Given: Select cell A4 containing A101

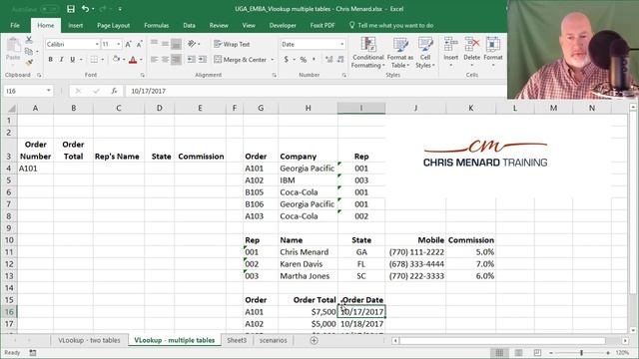Looking at the screenshot, I should [36, 169].
